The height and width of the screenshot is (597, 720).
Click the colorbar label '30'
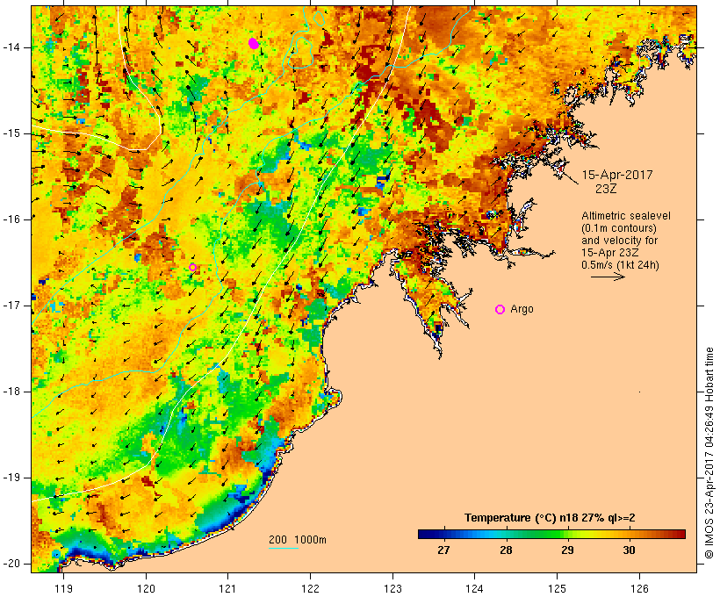[x=629, y=550]
